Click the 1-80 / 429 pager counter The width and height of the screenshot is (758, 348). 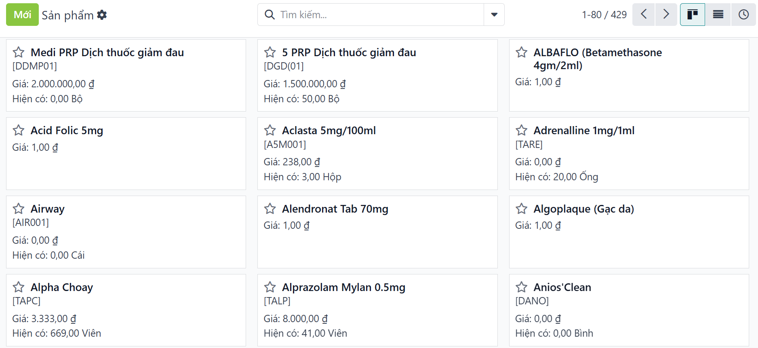(604, 15)
